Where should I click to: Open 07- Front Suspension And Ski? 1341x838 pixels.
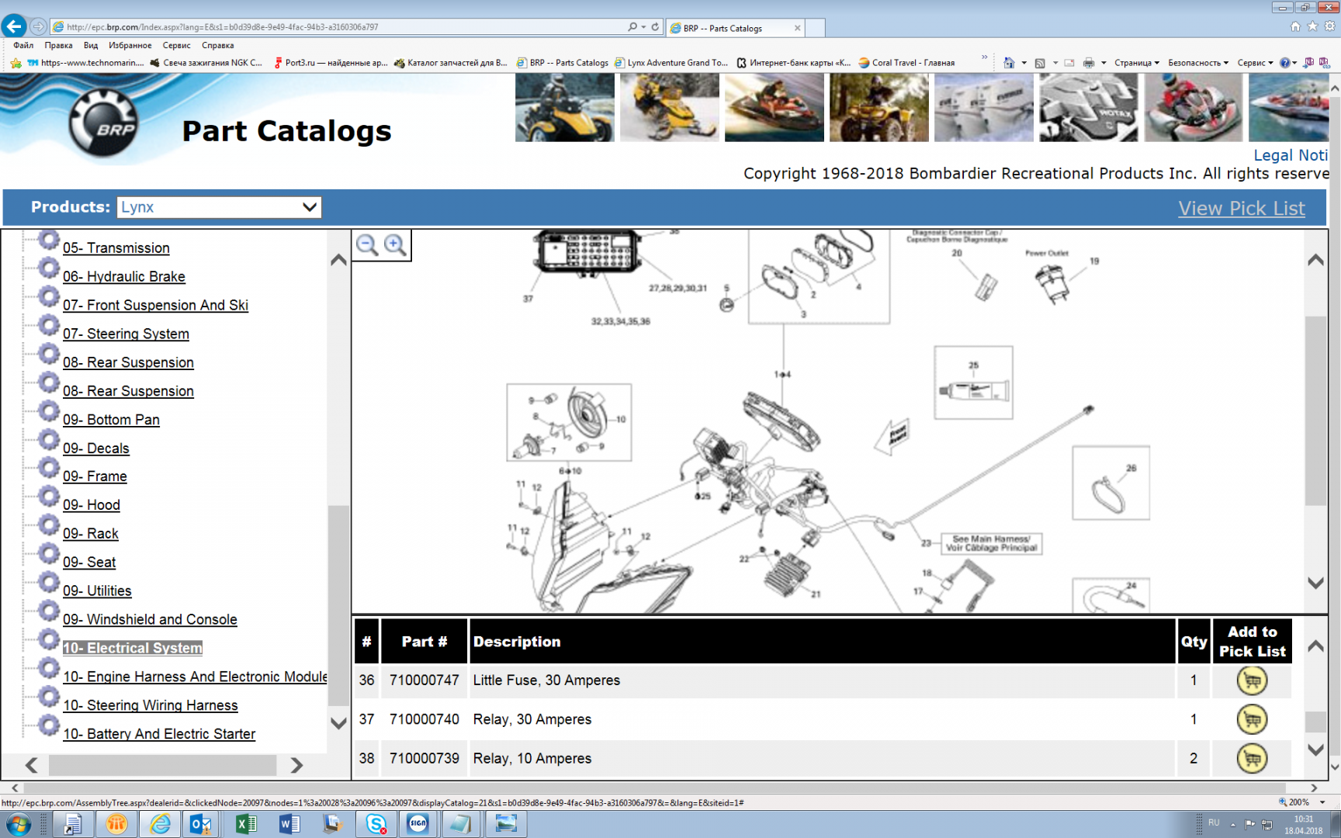(155, 306)
